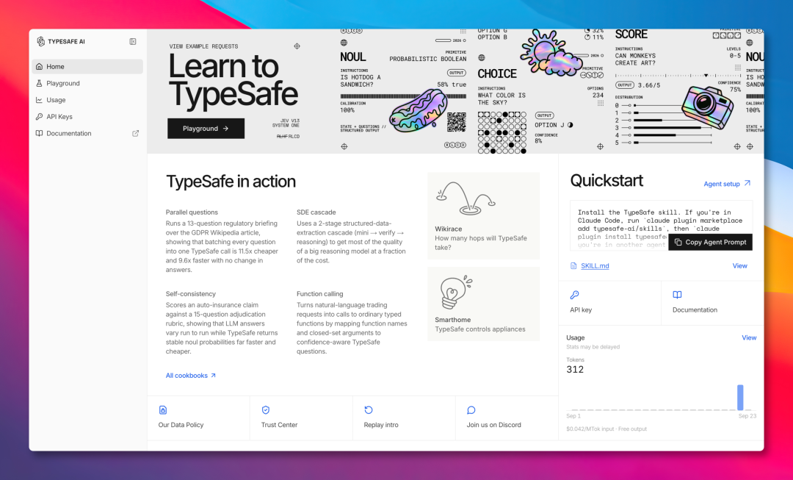793x480 pixels.
Task: Click the open book icon in Documentation tile
Action: click(677, 295)
